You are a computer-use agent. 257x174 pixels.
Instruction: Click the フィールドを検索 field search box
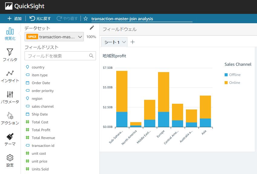tap(60, 56)
